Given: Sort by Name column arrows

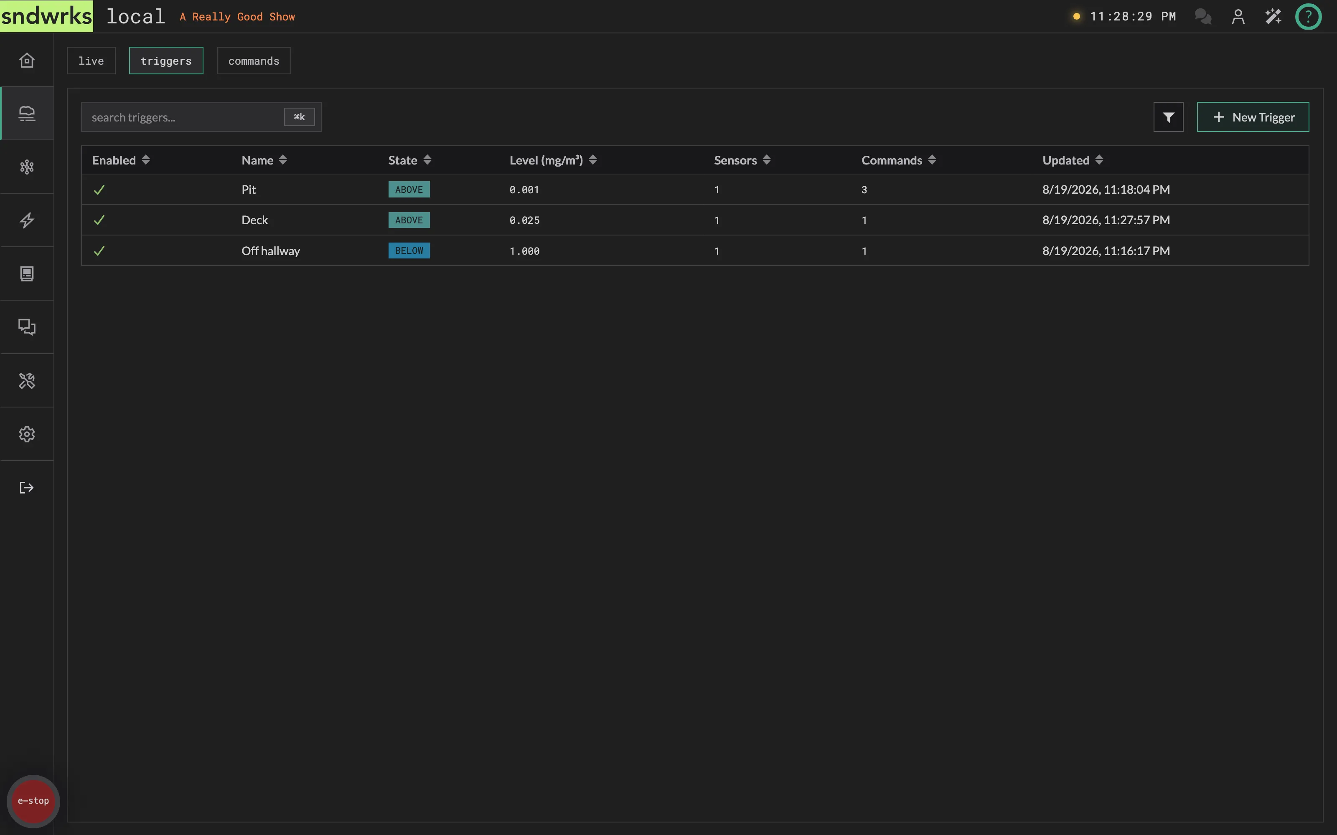Looking at the screenshot, I should (283, 160).
